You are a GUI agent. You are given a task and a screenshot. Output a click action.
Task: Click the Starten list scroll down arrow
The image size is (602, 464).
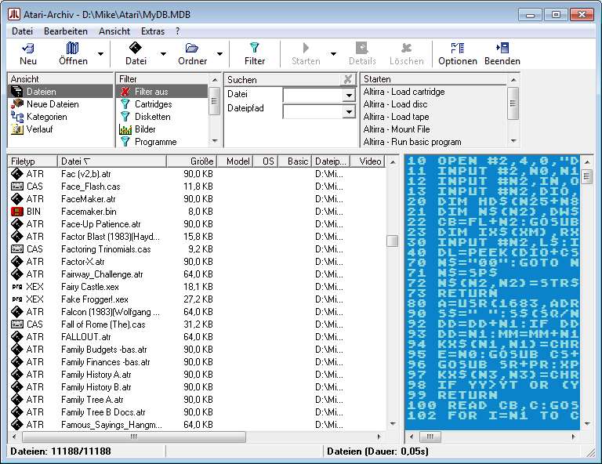[513, 141]
